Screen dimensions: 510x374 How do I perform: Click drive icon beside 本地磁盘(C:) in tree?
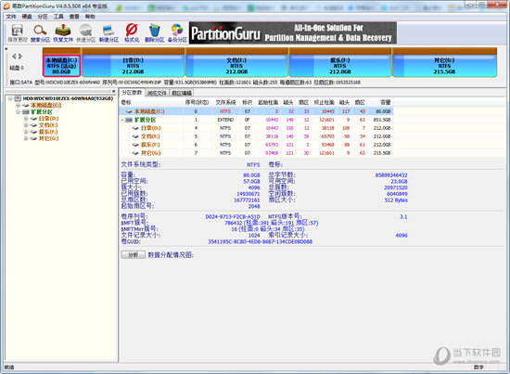pyautogui.click(x=26, y=105)
